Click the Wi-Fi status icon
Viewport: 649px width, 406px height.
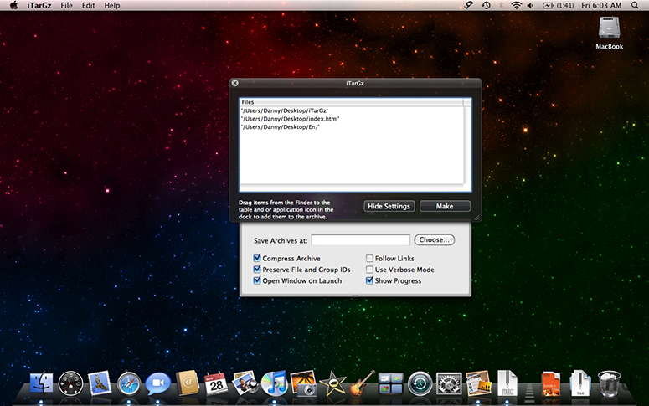(516, 5)
